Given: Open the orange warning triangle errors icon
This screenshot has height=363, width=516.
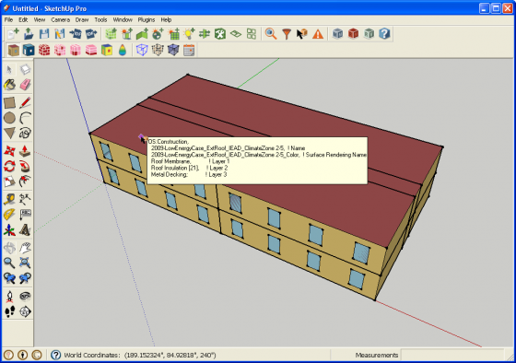Looking at the screenshot, I should [x=318, y=34].
